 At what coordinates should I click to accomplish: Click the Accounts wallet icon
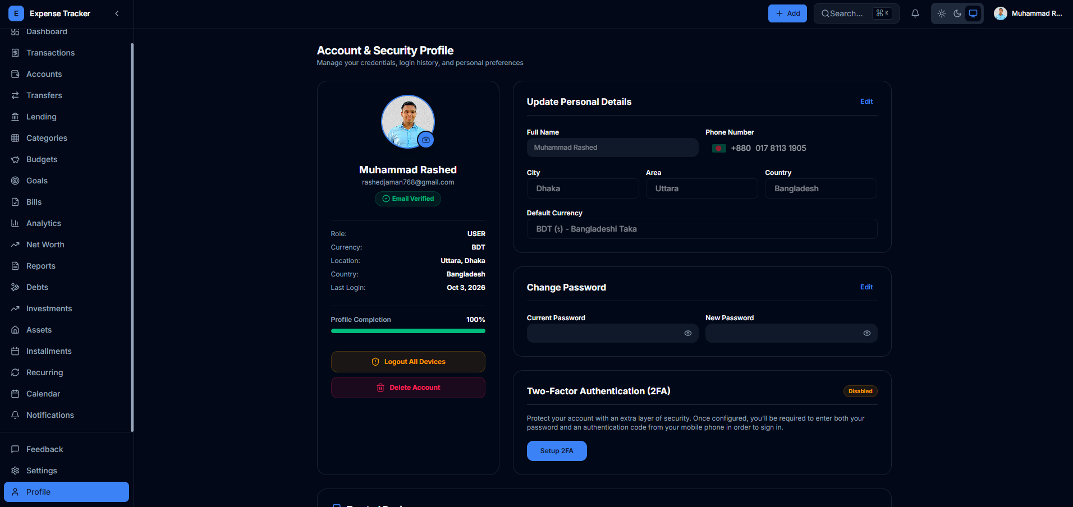coord(15,74)
